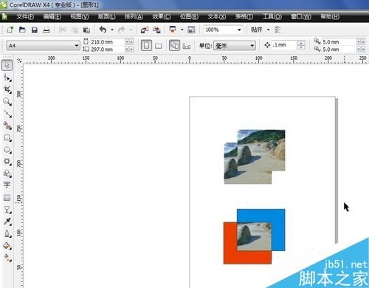The height and width of the screenshot is (288, 369).
Task: Open the snap options icon
Action: click(x=277, y=30)
